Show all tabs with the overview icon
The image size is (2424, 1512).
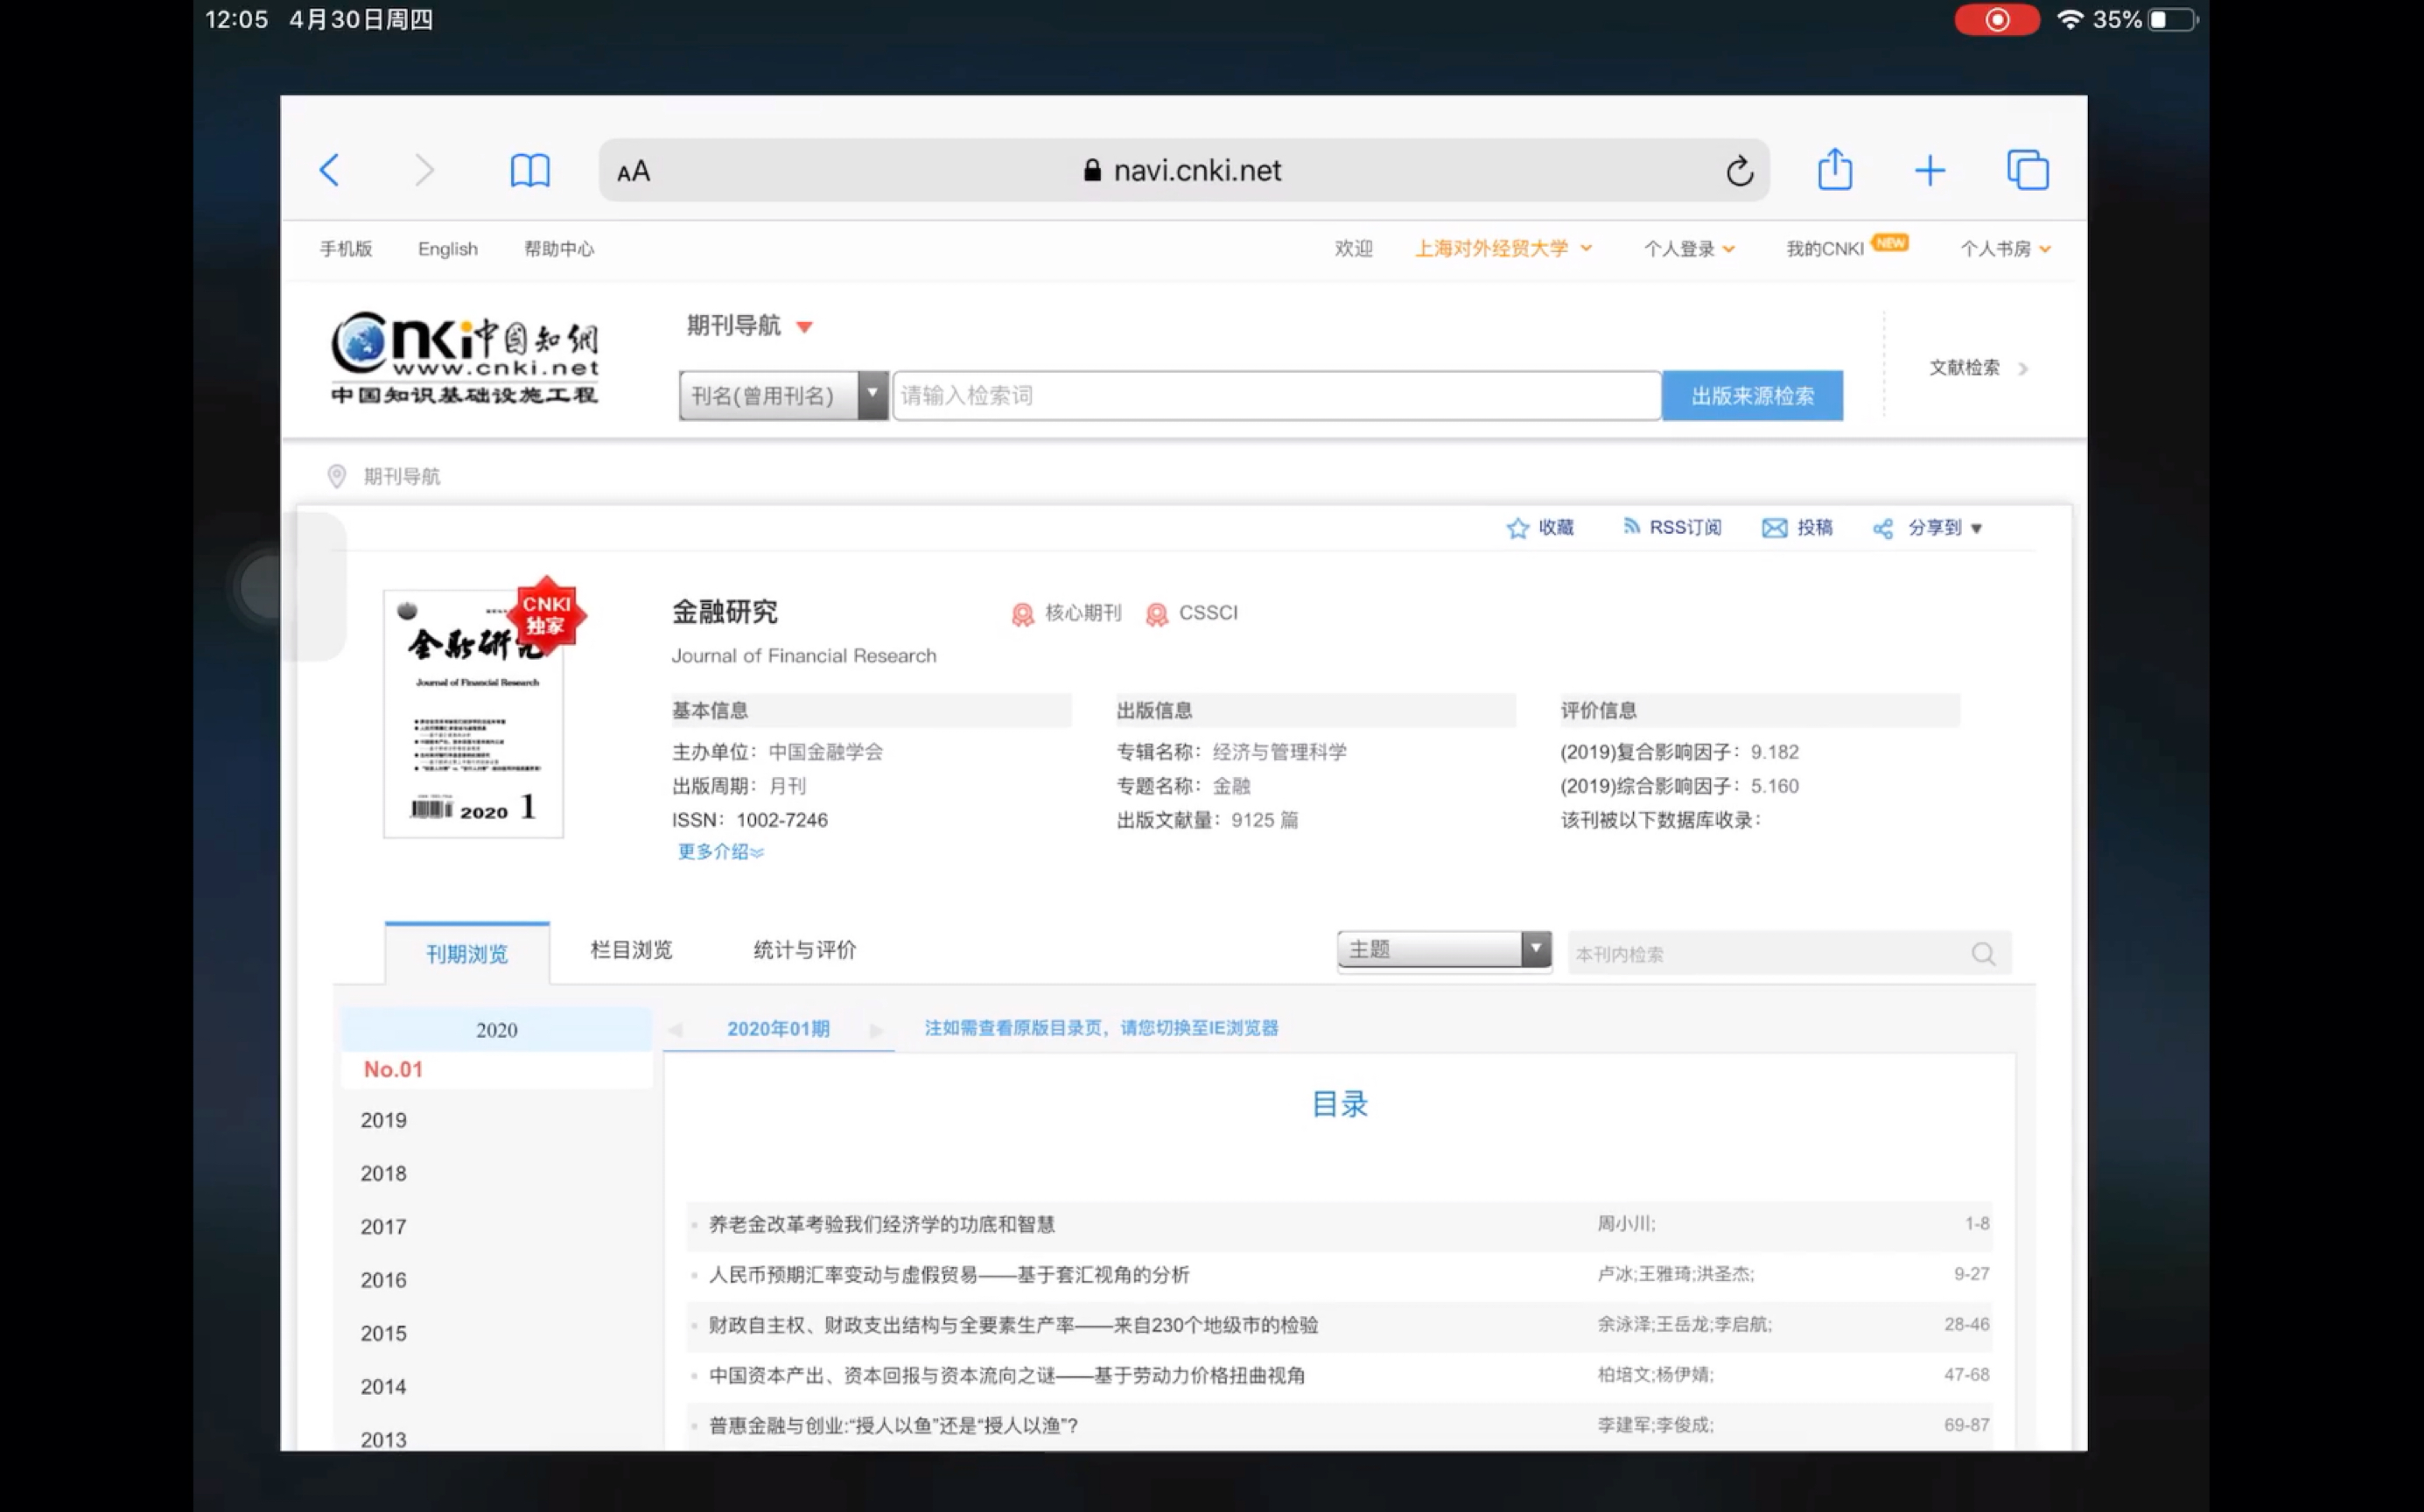coord(2027,170)
